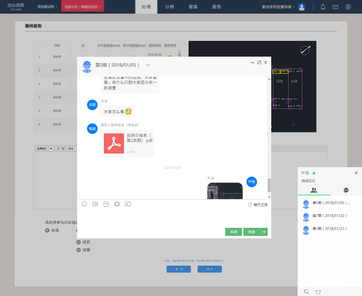Open the notification bell in top bar
Image resolution: width=362 pixels, height=296 pixels.
[x=323, y=7]
